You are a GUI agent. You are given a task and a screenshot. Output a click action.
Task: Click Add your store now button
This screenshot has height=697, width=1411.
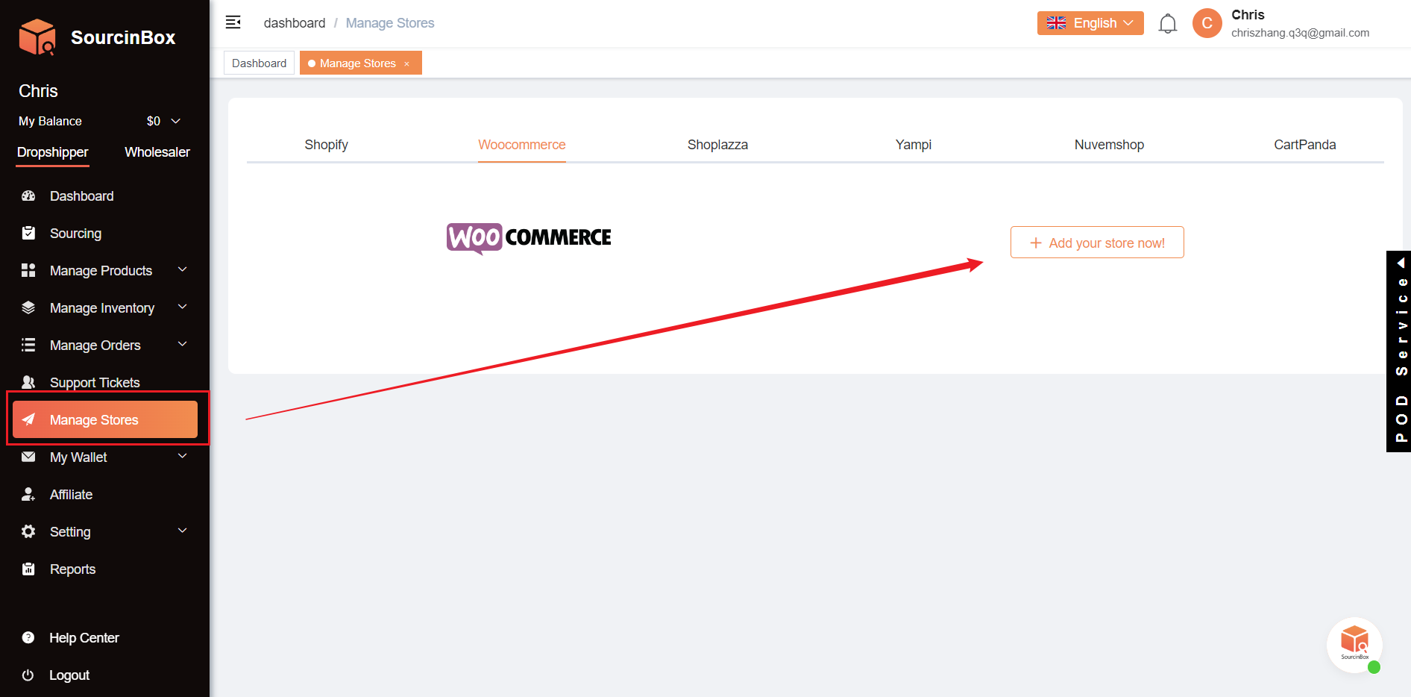pos(1096,243)
